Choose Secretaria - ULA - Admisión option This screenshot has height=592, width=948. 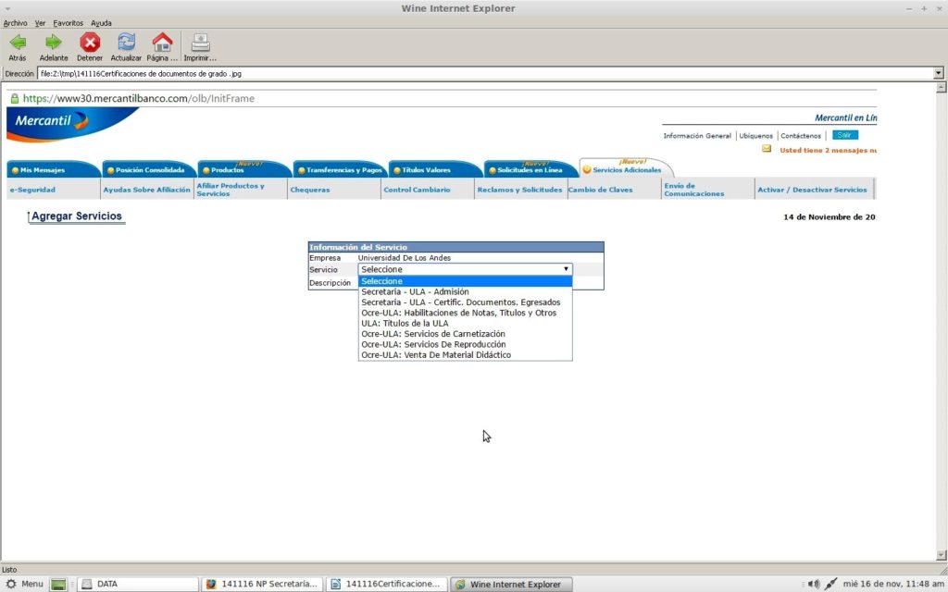pyautogui.click(x=466, y=291)
